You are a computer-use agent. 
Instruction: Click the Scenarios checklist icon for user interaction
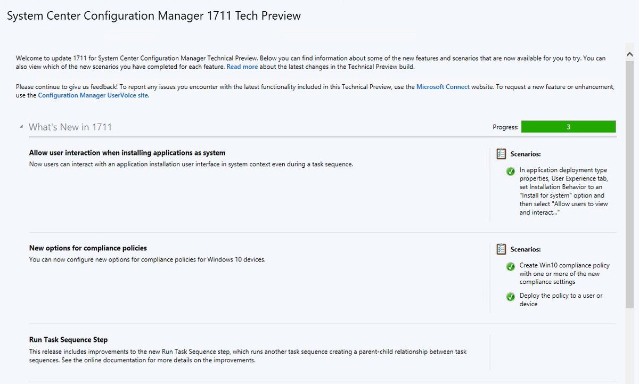501,154
